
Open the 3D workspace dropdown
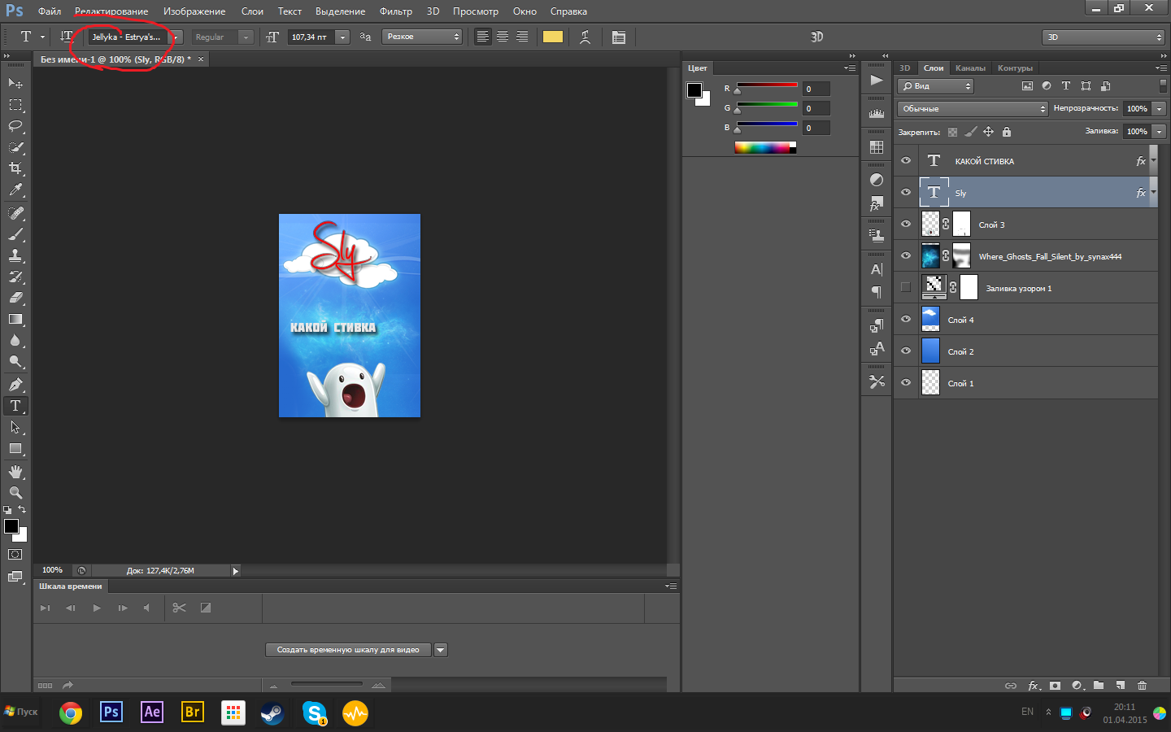pyautogui.click(x=1104, y=37)
